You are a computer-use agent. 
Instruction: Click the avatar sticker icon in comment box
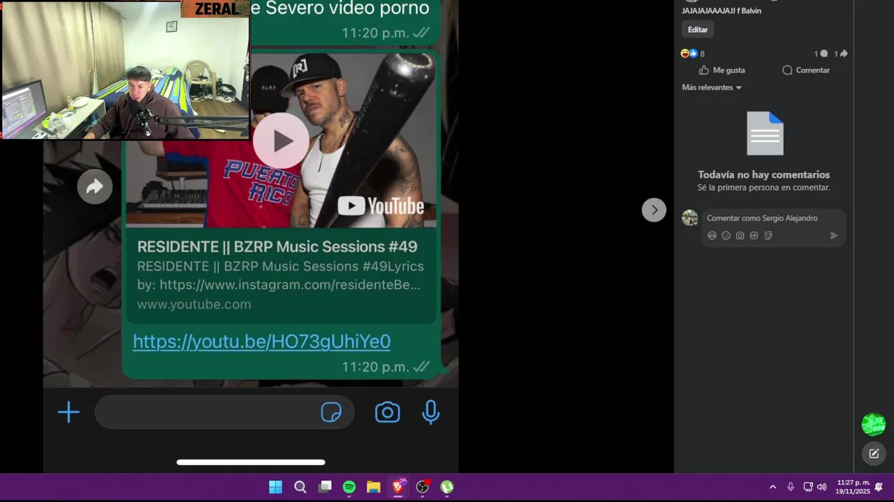712,236
